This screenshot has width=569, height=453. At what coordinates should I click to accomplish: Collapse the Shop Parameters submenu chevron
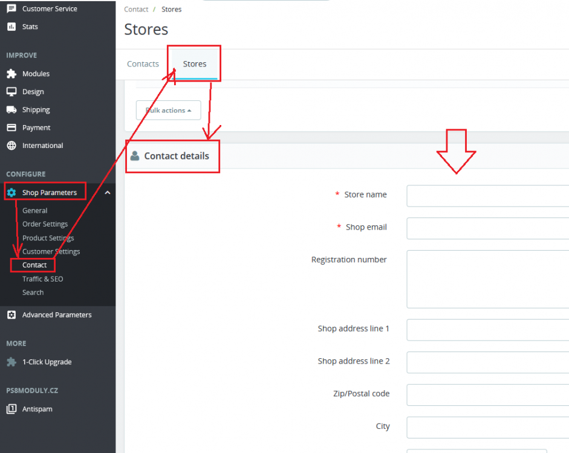click(x=108, y=193)
